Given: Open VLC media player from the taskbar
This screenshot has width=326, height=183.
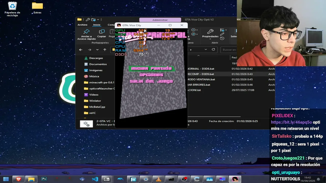Looking at the screenshot, I should coord(158,179).
